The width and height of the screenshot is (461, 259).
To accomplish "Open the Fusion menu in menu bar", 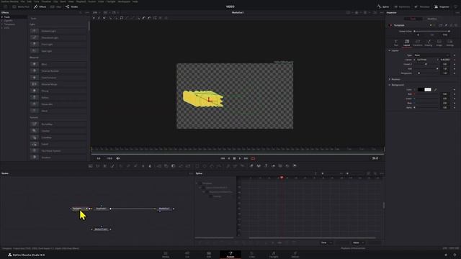I will click(91, 1).
